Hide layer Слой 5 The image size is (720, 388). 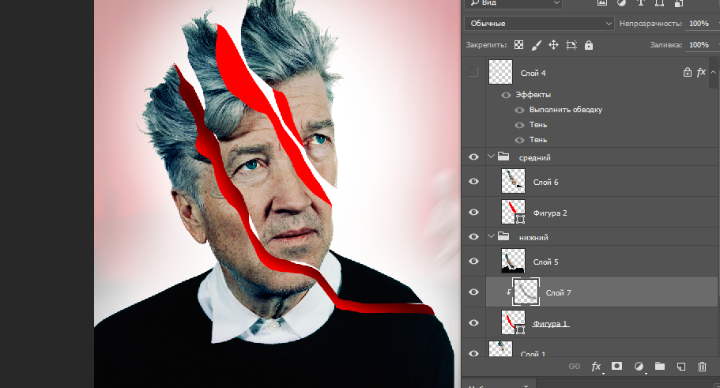point(473,262)
